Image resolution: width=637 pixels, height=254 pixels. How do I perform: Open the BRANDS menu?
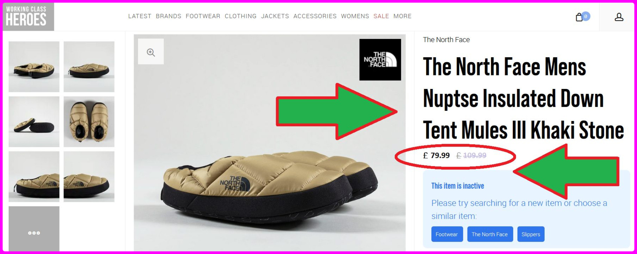coord(169,16)
